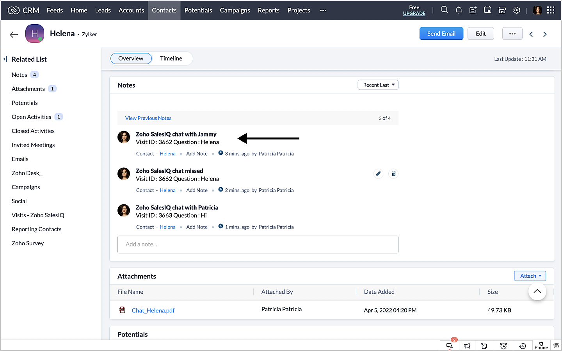Switch to the Timeline view
The image size is (562, 351).
(171, 58)
